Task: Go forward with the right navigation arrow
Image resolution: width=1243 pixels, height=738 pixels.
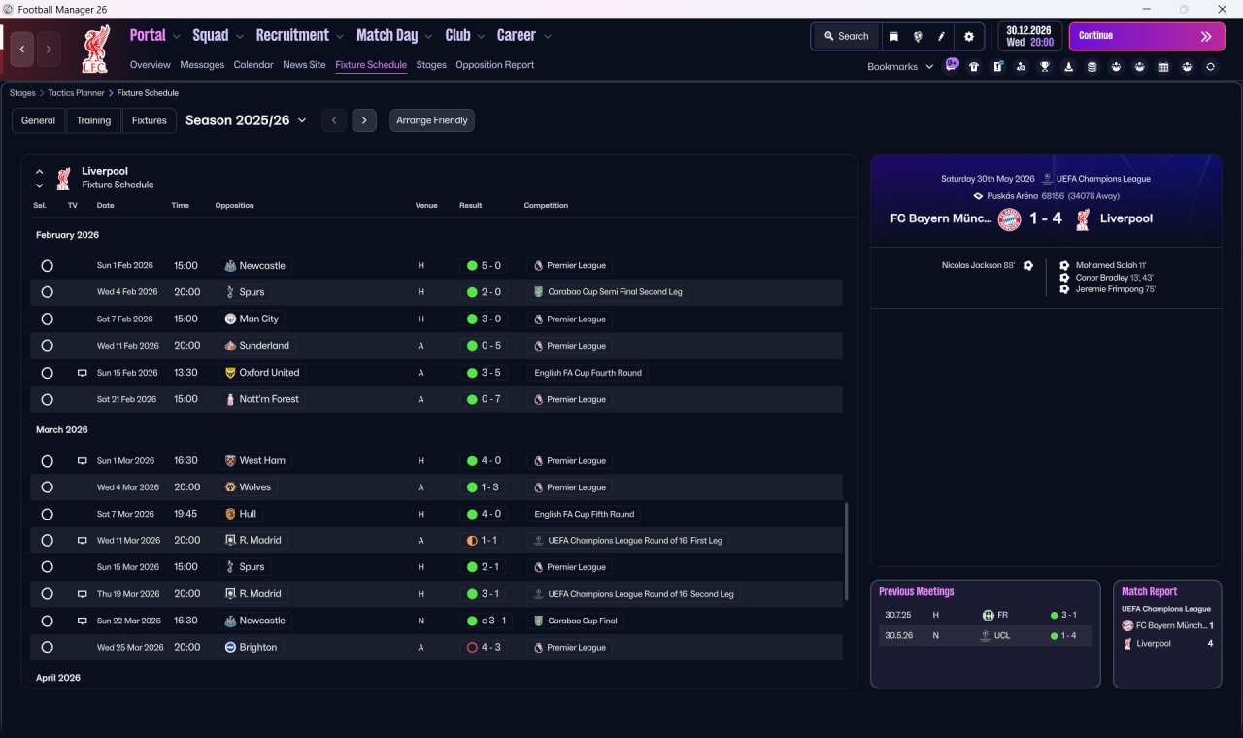Action: point(49,49)
